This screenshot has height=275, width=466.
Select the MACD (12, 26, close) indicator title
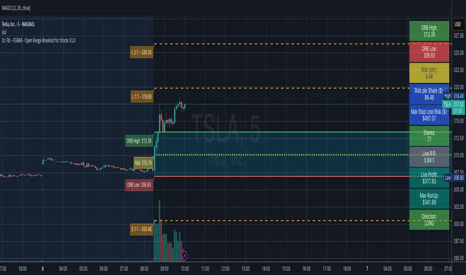[x=16, y=8]
